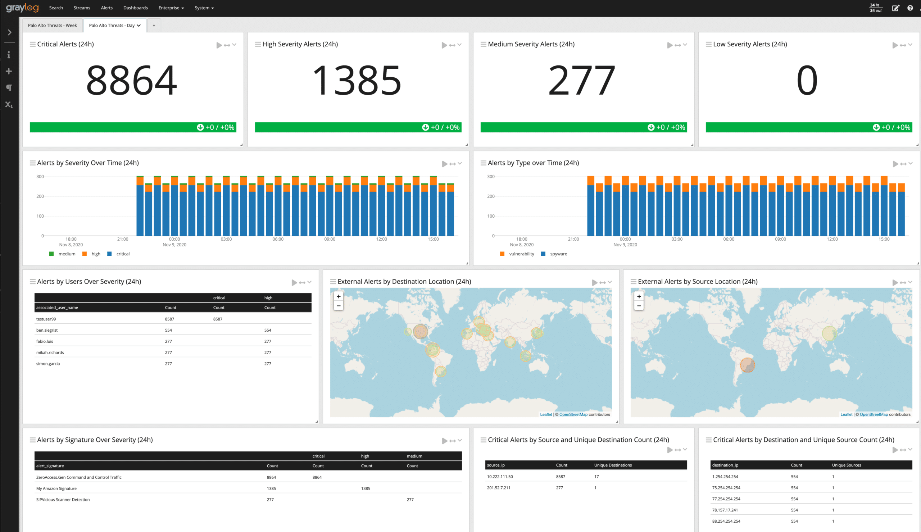The image size is (921, 532).
Task: Run search on Critical Alerts widget
Action: click(x=219, y=45)
